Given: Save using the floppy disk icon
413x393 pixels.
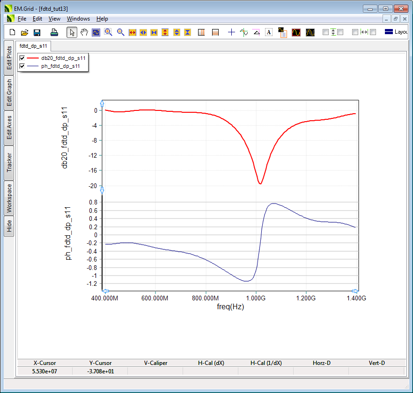Looking at the screenshot, I should [37, 32].
